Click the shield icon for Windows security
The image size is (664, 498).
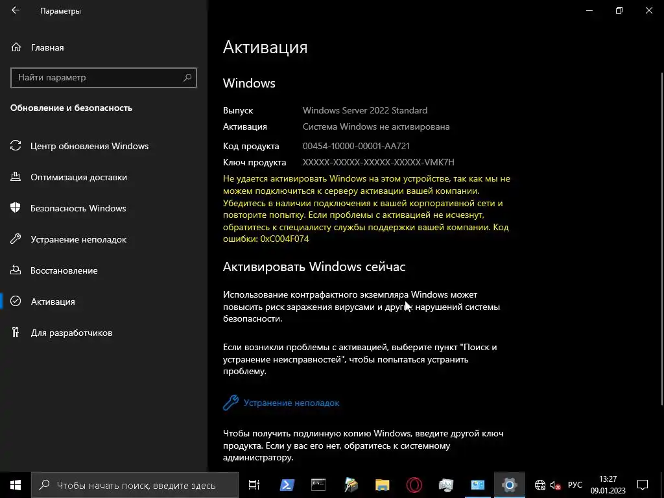coord(16,208)
